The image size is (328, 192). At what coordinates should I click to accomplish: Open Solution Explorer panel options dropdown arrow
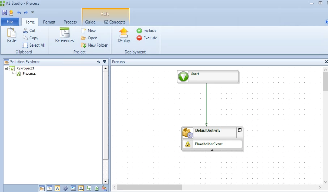tap(105, 62)
